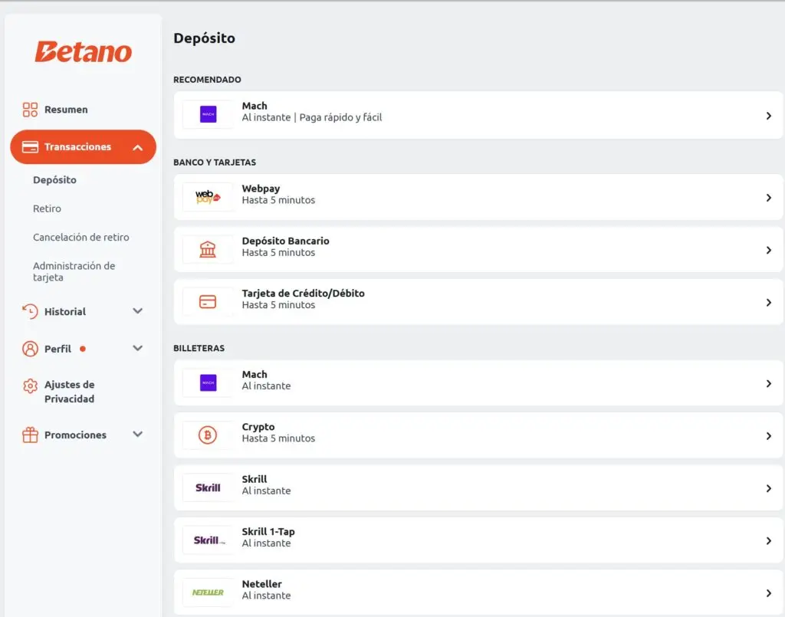
Task: Collapse the Transacciones menu section
Action: [x=138, y=147]
